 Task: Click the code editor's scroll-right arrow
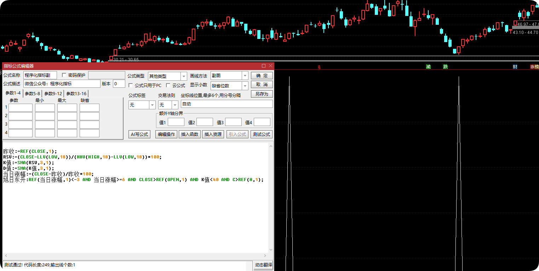(265, 256)
